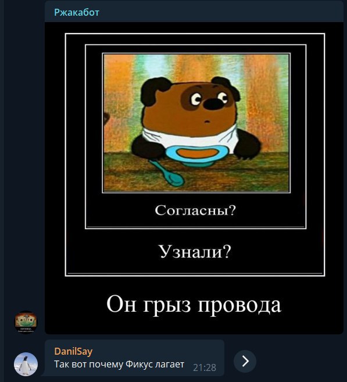Image resolution: width=347 pixels, height=382 pixels.
Task: Click the 'Согласны?' caption text
Action: coord(195,210)
